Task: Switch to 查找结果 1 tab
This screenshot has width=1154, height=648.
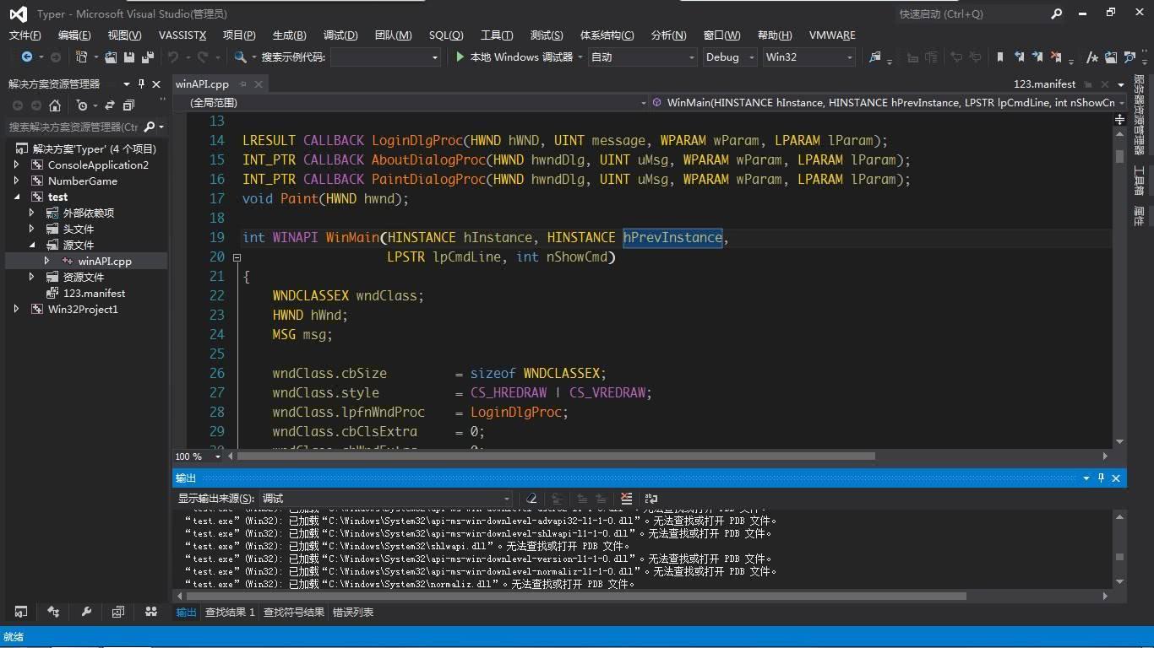Action: tap(230, 612)
